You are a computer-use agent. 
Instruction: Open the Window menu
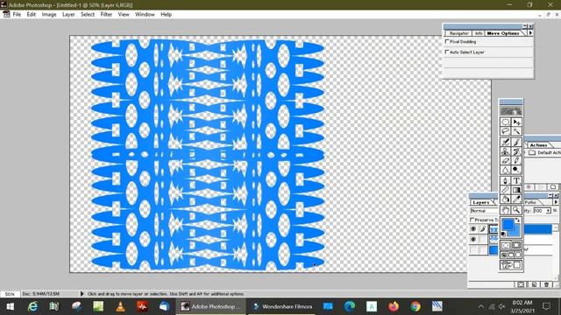pos(145,14)
